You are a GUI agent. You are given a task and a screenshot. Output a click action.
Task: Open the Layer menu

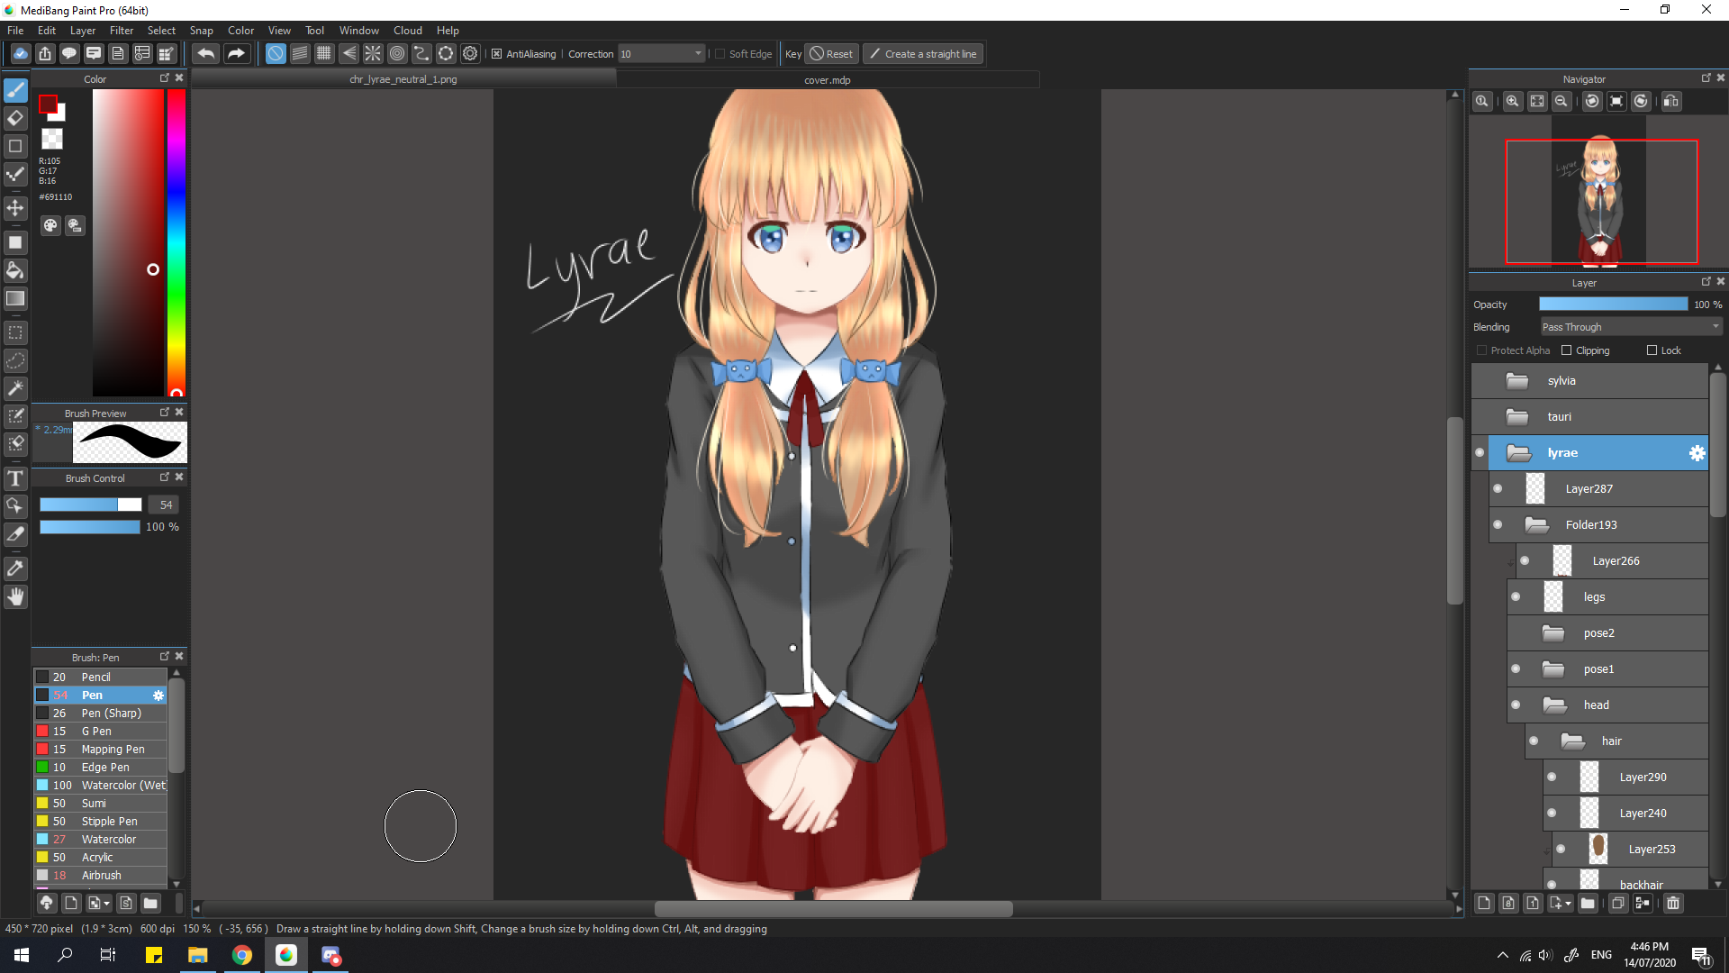pos(83,30)
